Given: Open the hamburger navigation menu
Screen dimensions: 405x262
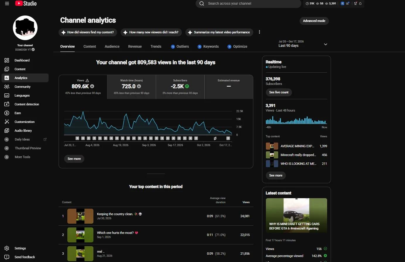Looking at the screenshot, I should (7, 4).
